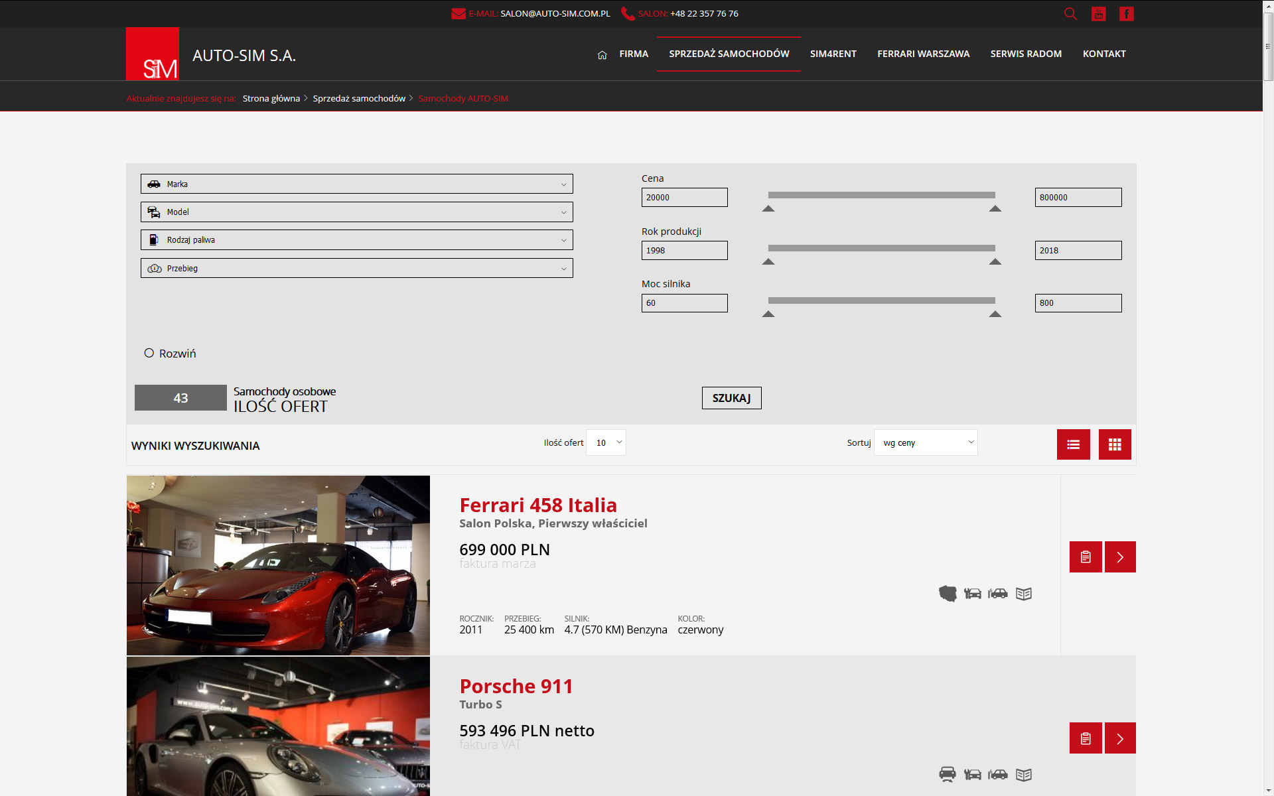
Task: Click the phone handset icon
Action: pos(628,14)
